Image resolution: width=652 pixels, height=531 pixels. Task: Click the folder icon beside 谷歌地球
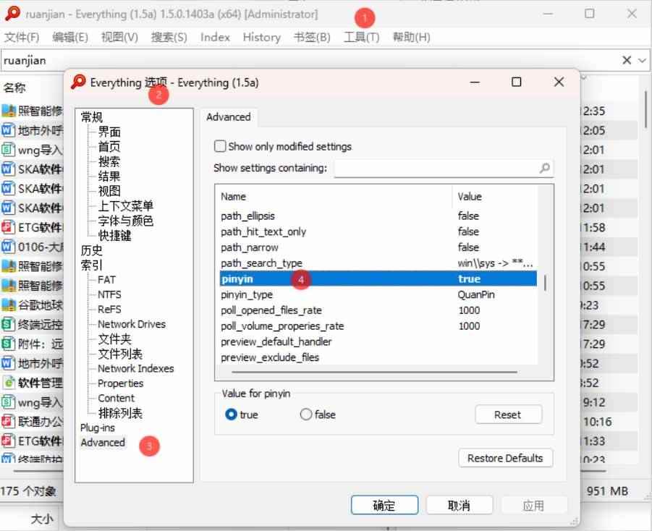pos(8,305)
